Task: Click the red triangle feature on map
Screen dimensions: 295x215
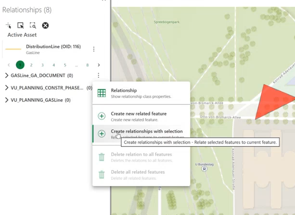Action: pyautogui.click(x=278, y=102)
